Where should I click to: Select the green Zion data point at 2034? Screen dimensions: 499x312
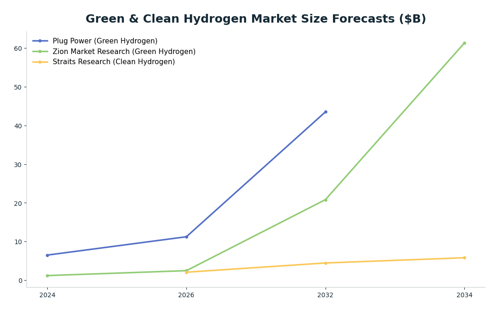(x=464, y=43)
